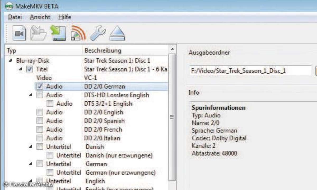Viewport: 317px width, 190px height.
Task: Click the tree panel vertical scrollbar thumb
Action: tap(172, 117)
